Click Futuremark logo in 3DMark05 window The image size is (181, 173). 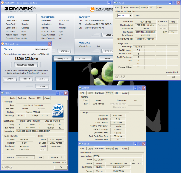tap(101, 9)
